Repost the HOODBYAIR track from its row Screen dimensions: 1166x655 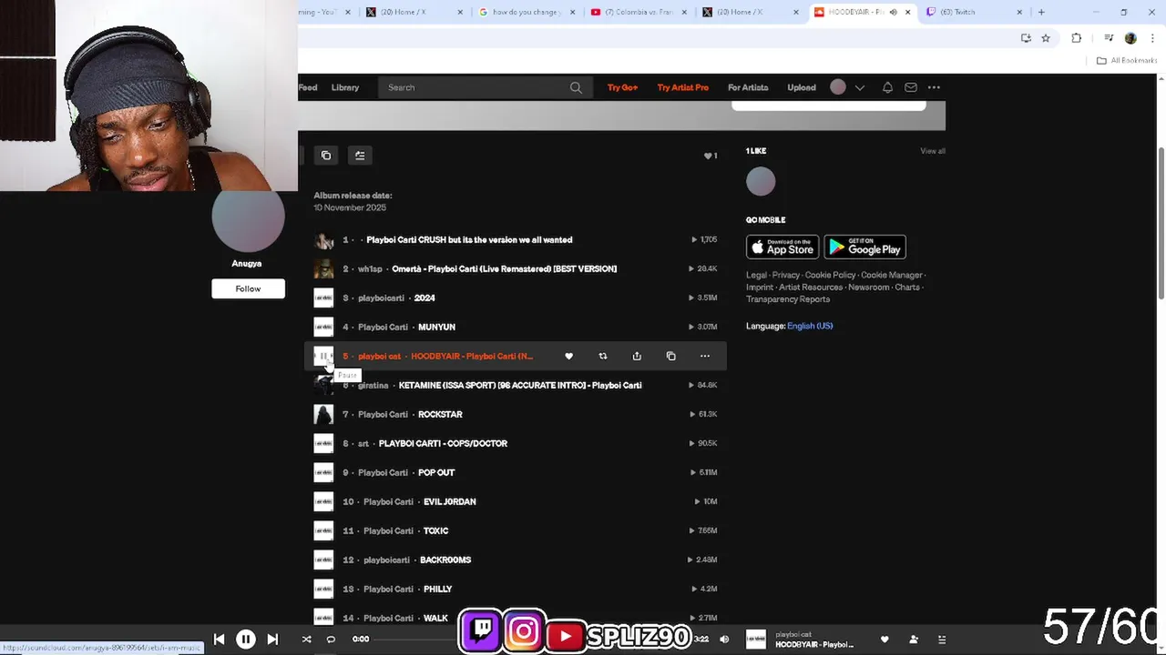tap(602, 356)
